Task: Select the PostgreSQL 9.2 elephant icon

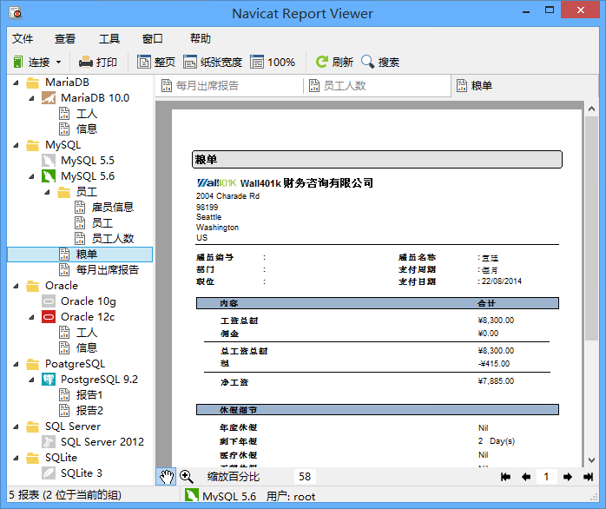Action: 49,380
